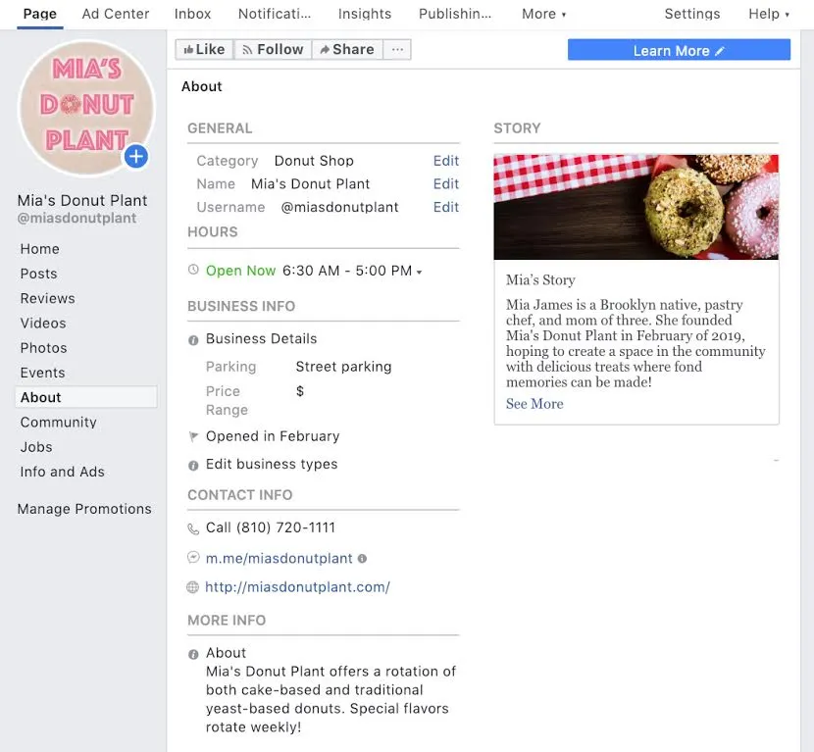Expand the hours dropdown arrow after 5:00 PM
Image resolution: width=814 pixels, height=752 pixels.
[x=420, y=272]
